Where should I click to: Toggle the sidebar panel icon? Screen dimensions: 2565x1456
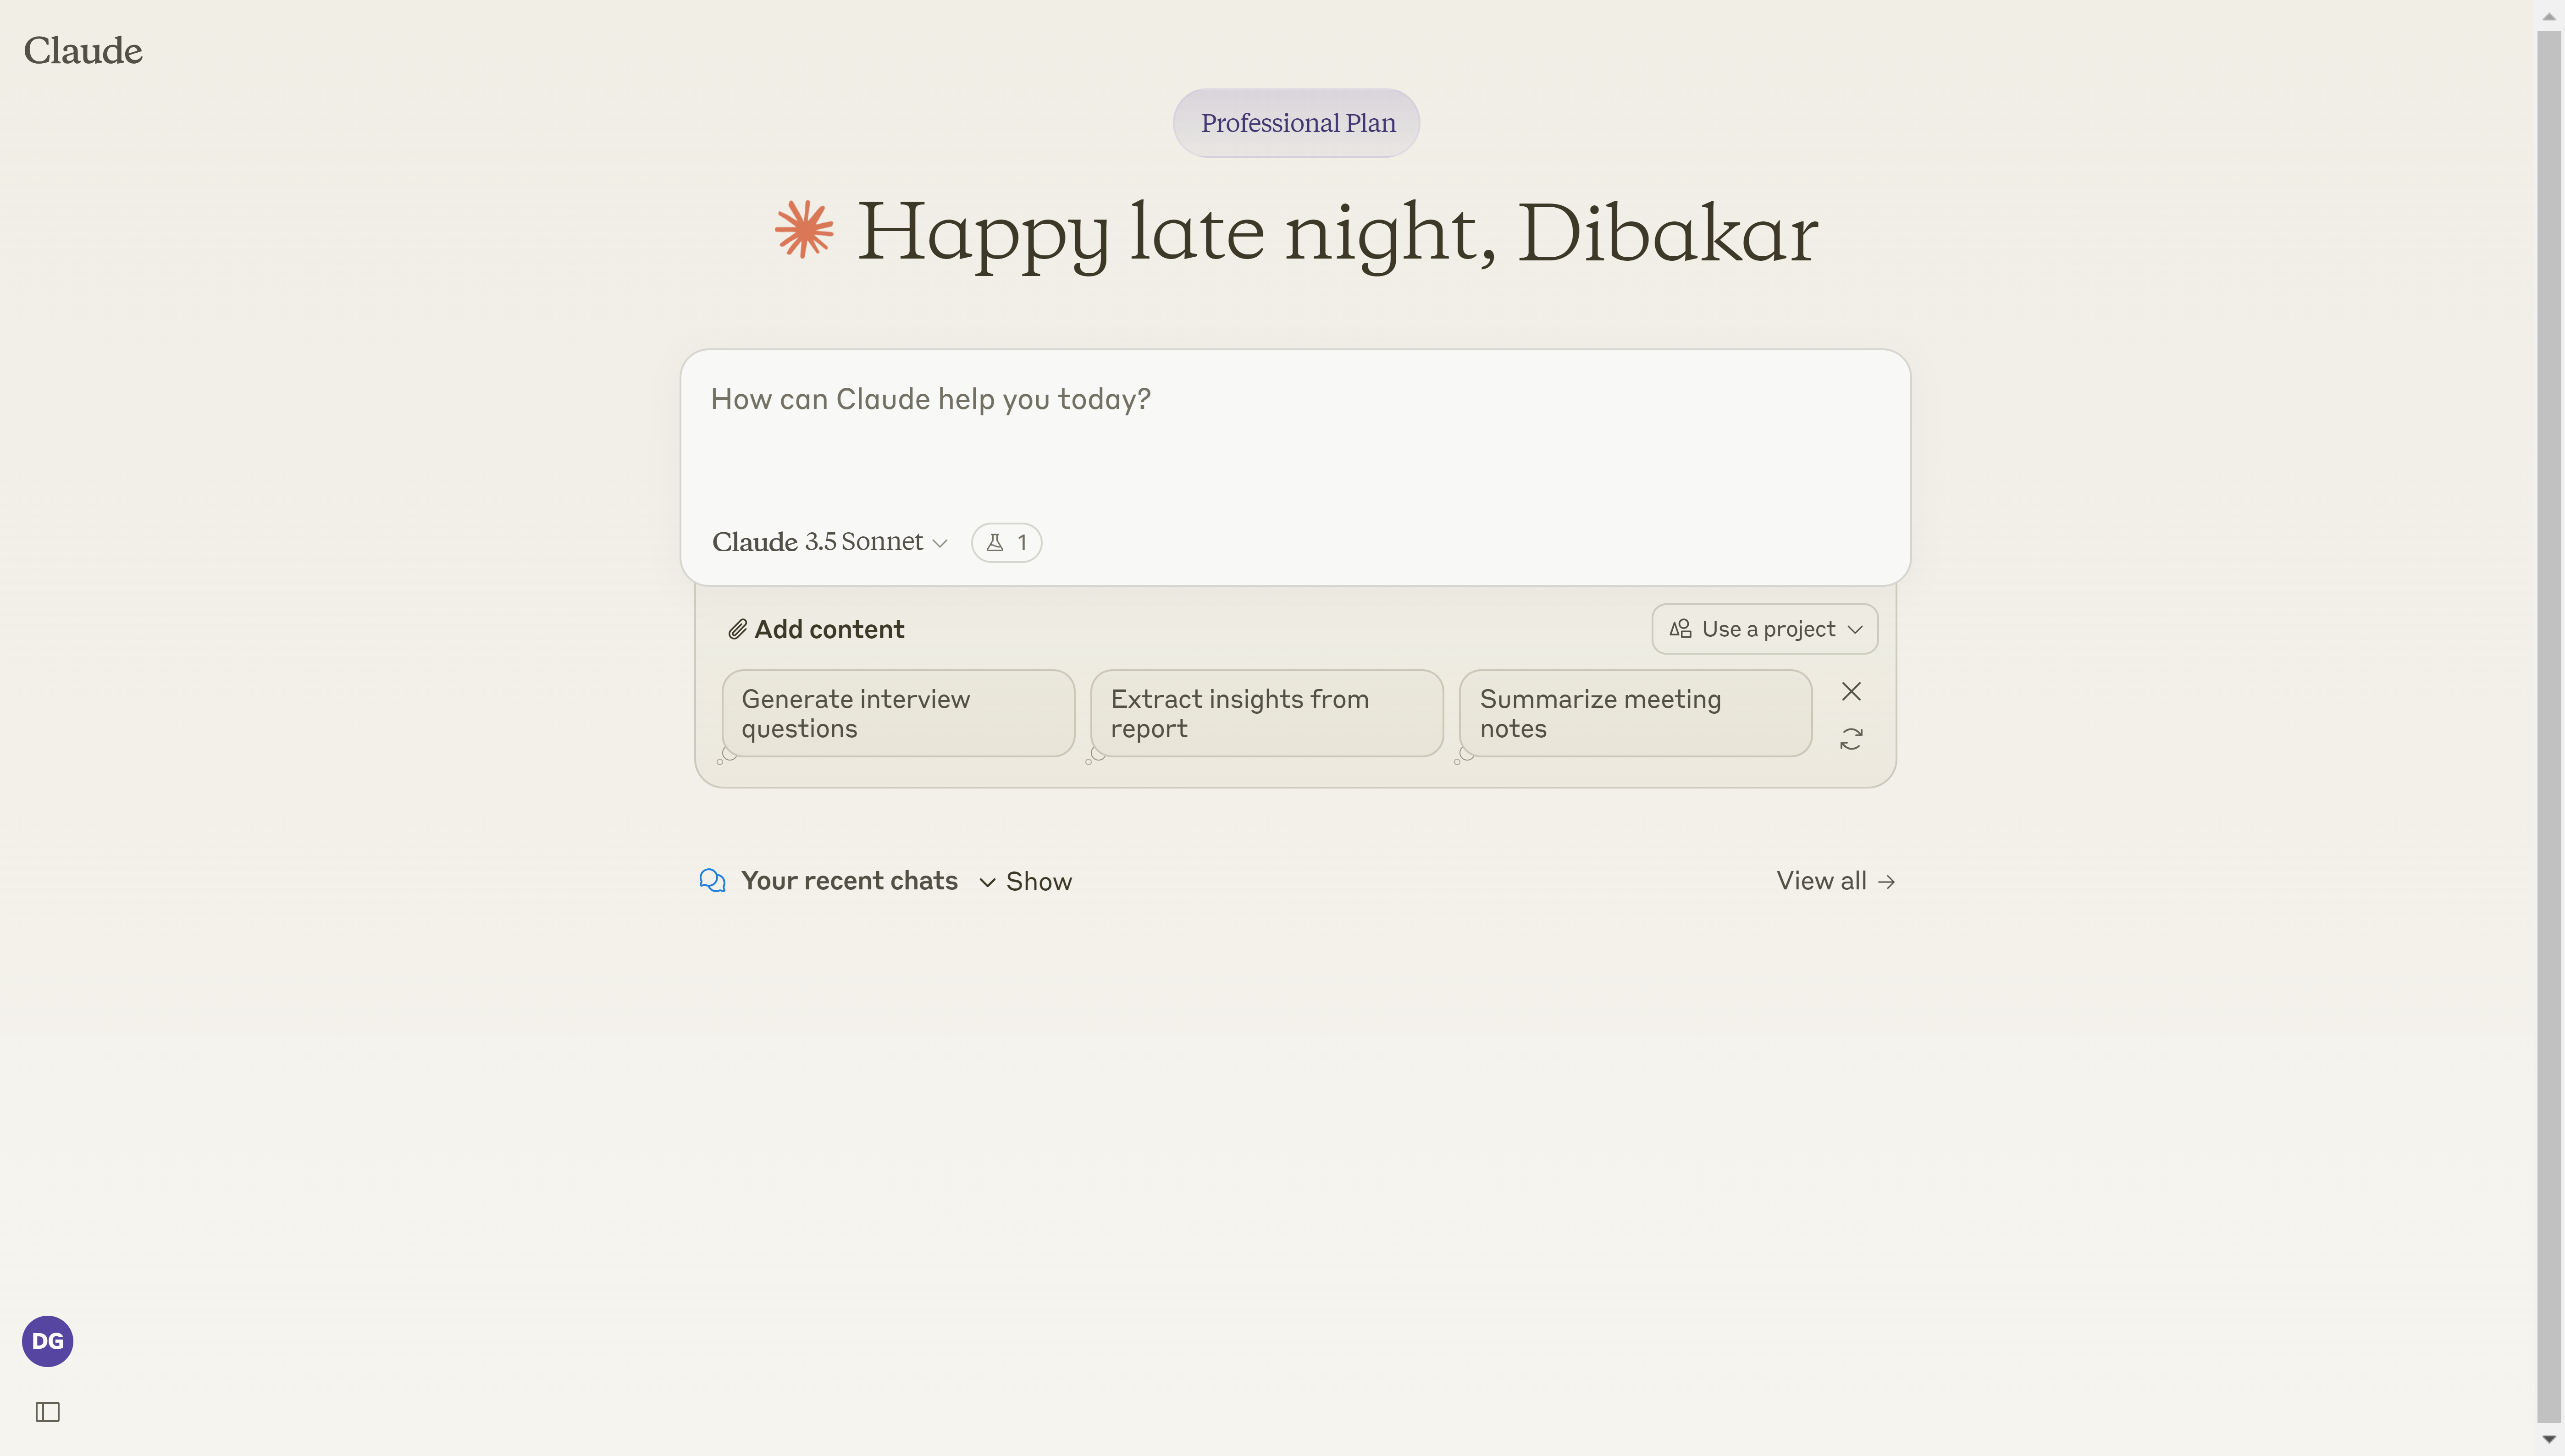click(x=48, y=1412)
